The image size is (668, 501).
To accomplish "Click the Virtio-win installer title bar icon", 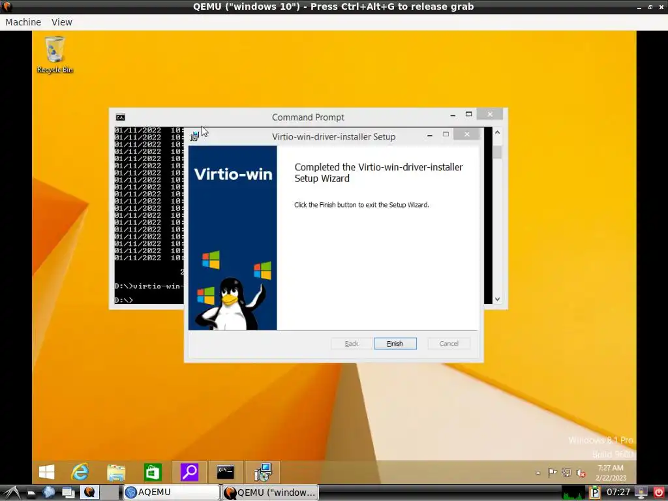I will pos(194,136).
